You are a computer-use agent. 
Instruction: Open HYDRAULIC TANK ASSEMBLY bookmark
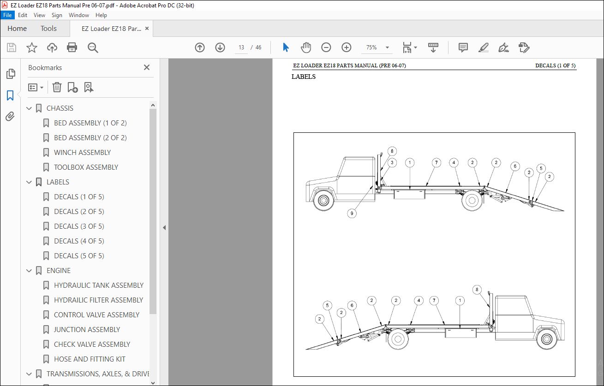point(99,285)
